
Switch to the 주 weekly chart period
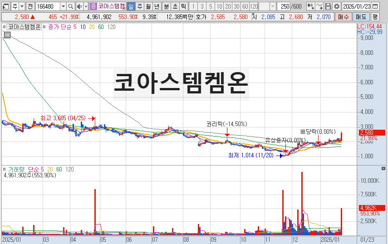pyautogui.click(x=140, y=6)
